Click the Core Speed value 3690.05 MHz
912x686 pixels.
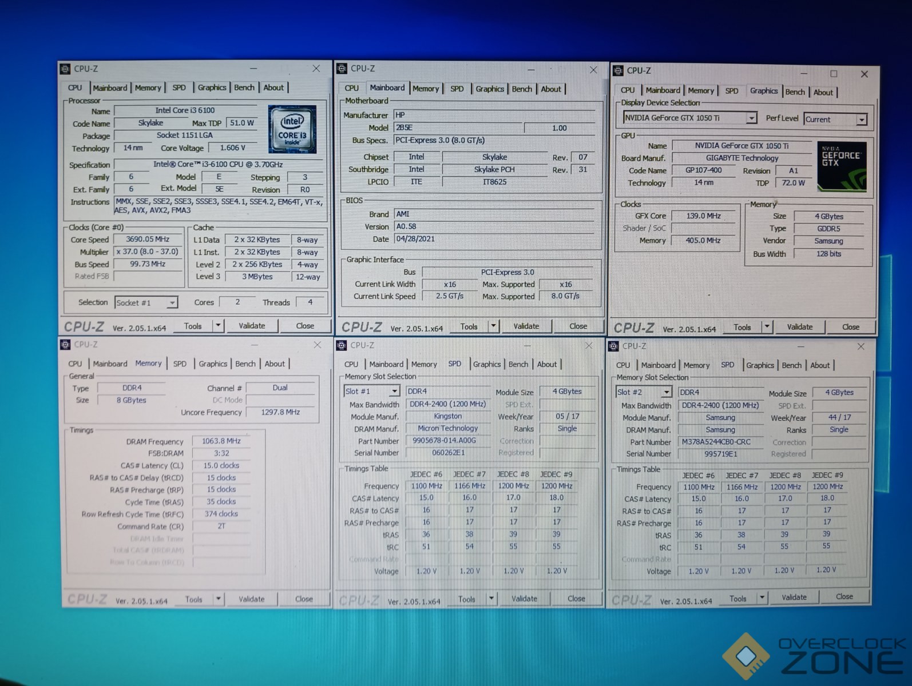148,240
